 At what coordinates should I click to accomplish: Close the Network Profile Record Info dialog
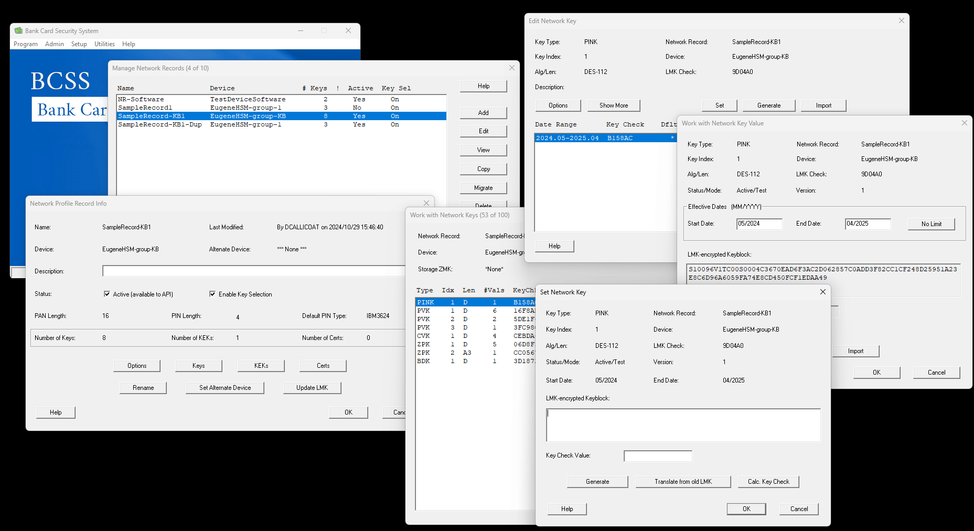426,204
